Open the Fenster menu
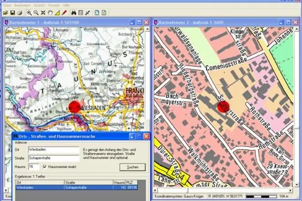Screen dimensions: 302x201 pos(54,5)
